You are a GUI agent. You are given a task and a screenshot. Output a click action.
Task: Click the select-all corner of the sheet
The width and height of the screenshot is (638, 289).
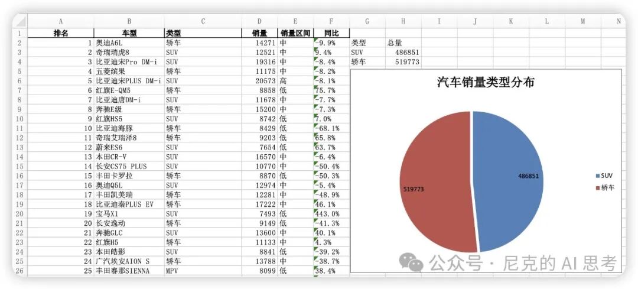tap(19, 21)
